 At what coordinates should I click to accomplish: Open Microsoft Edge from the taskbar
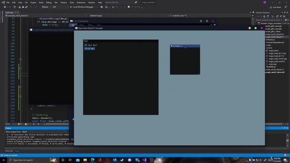[92, 160]
